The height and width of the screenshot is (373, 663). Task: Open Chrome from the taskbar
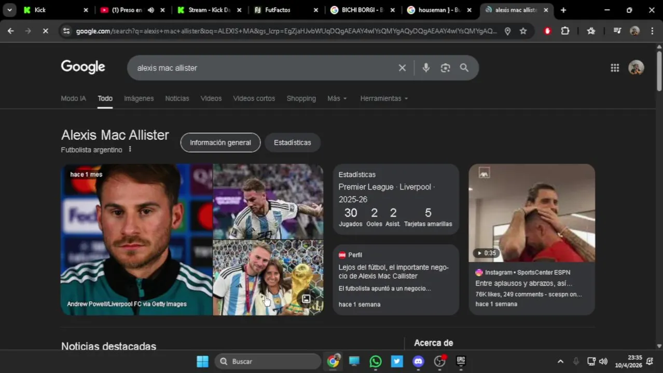coord(333,361)
